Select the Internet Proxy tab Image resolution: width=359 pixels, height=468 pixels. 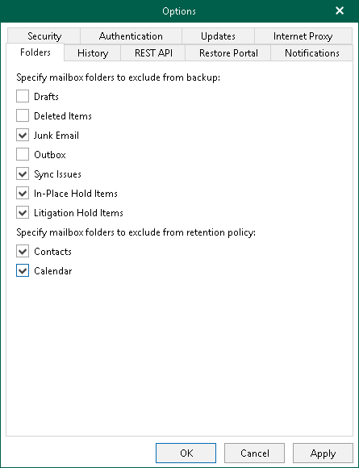tap(303, 36)
